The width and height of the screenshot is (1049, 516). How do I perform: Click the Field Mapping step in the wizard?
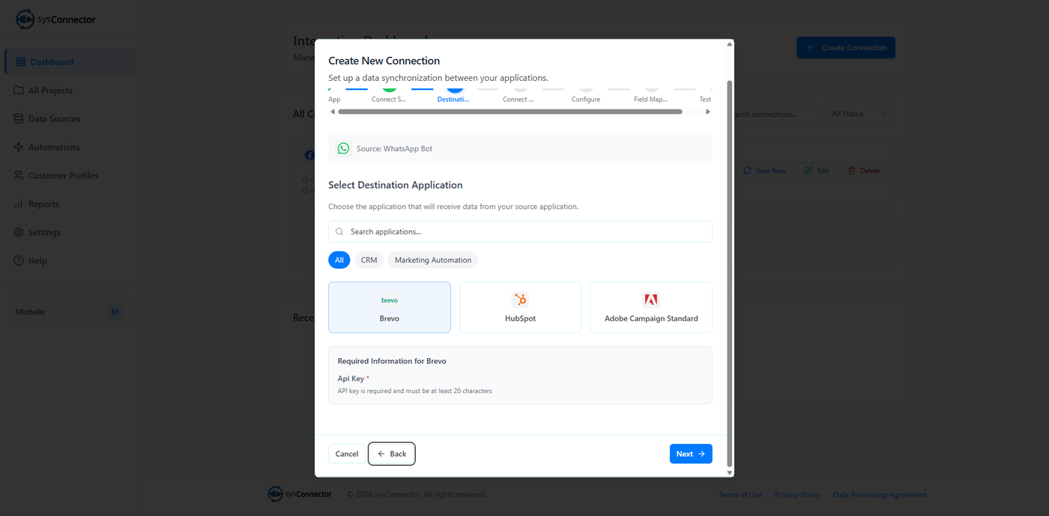tap(651, 94)
